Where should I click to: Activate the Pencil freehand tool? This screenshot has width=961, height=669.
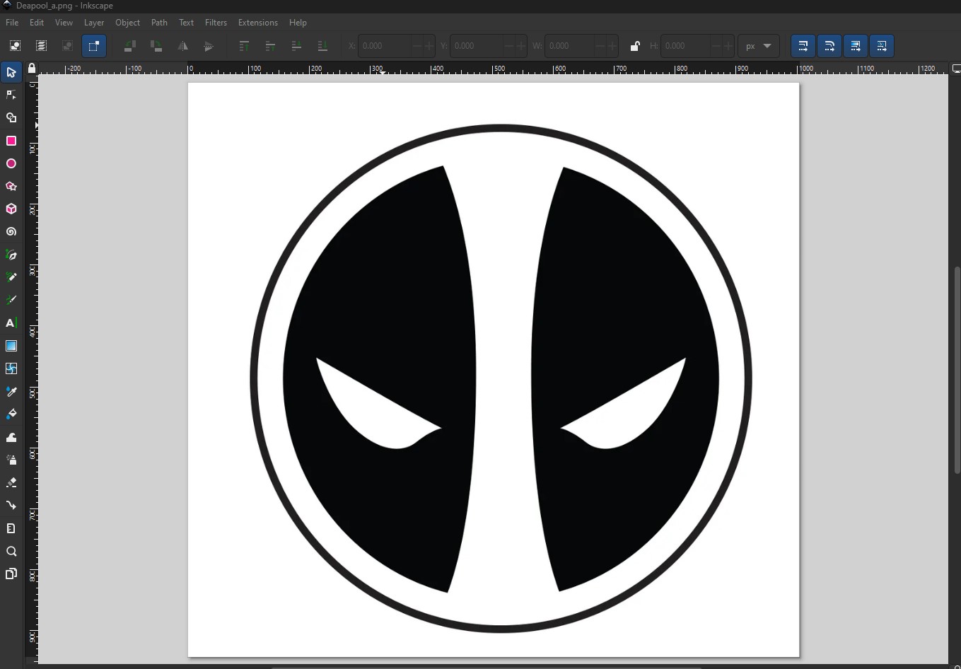pyautogui.click(x=11, y=277)
